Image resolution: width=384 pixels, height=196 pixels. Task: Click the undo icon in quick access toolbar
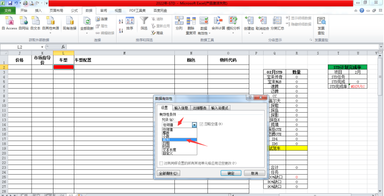(16, 3)
